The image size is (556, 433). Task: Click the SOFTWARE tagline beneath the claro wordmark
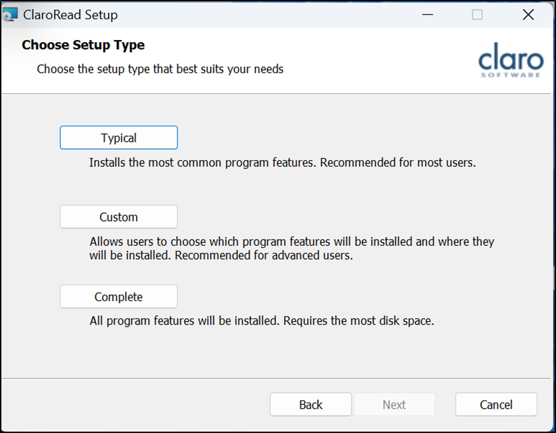click(x=510, y=75)
